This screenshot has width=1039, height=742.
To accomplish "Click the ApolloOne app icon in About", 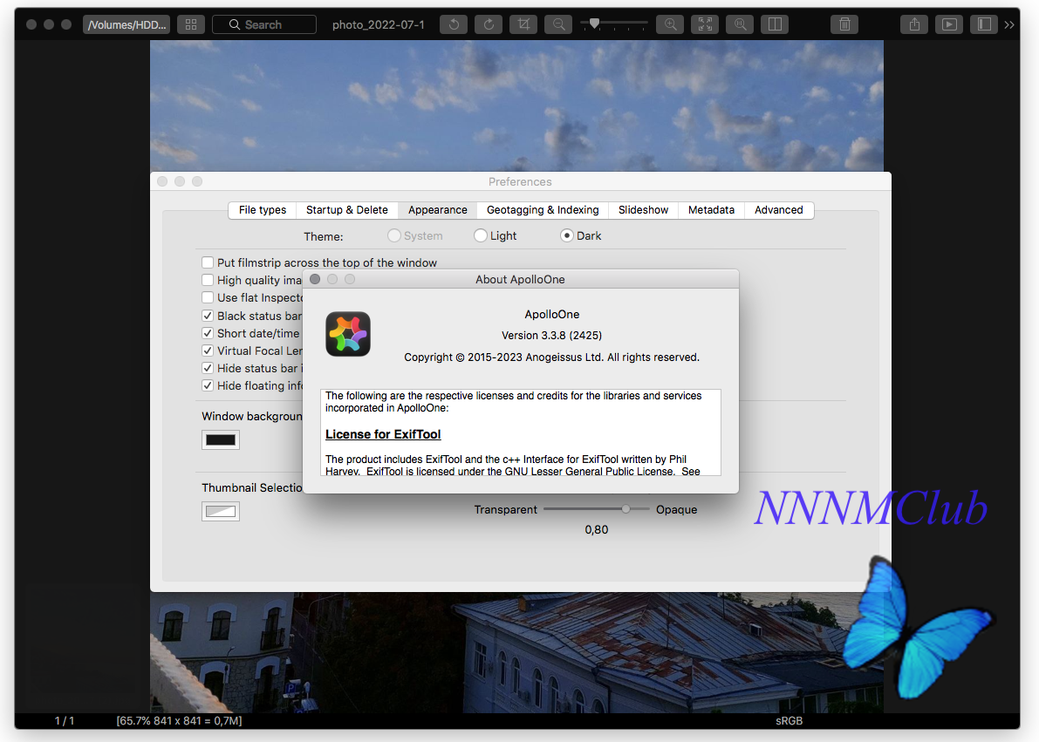I will click(348, 334).
